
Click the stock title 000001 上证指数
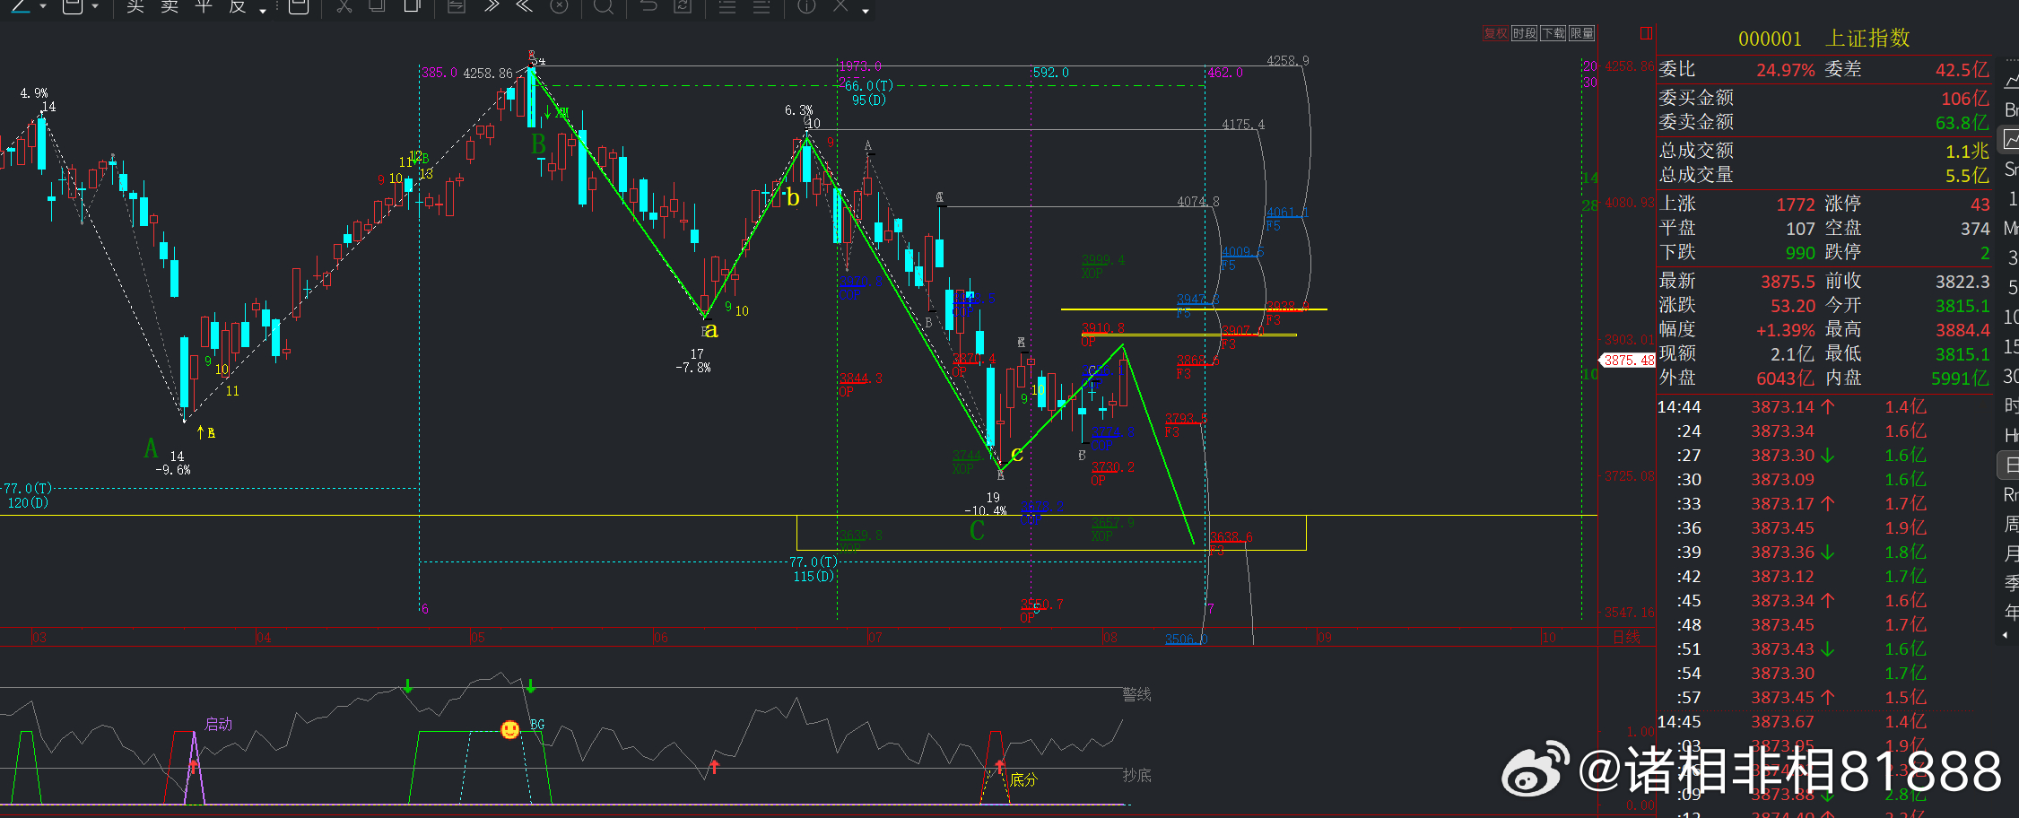1823,39
